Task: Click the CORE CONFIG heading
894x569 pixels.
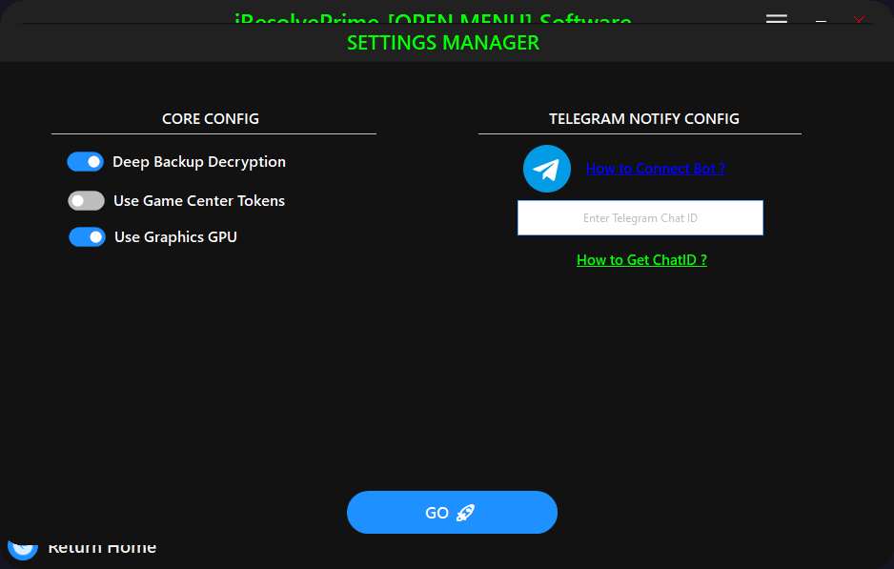Action: [211, 118]
